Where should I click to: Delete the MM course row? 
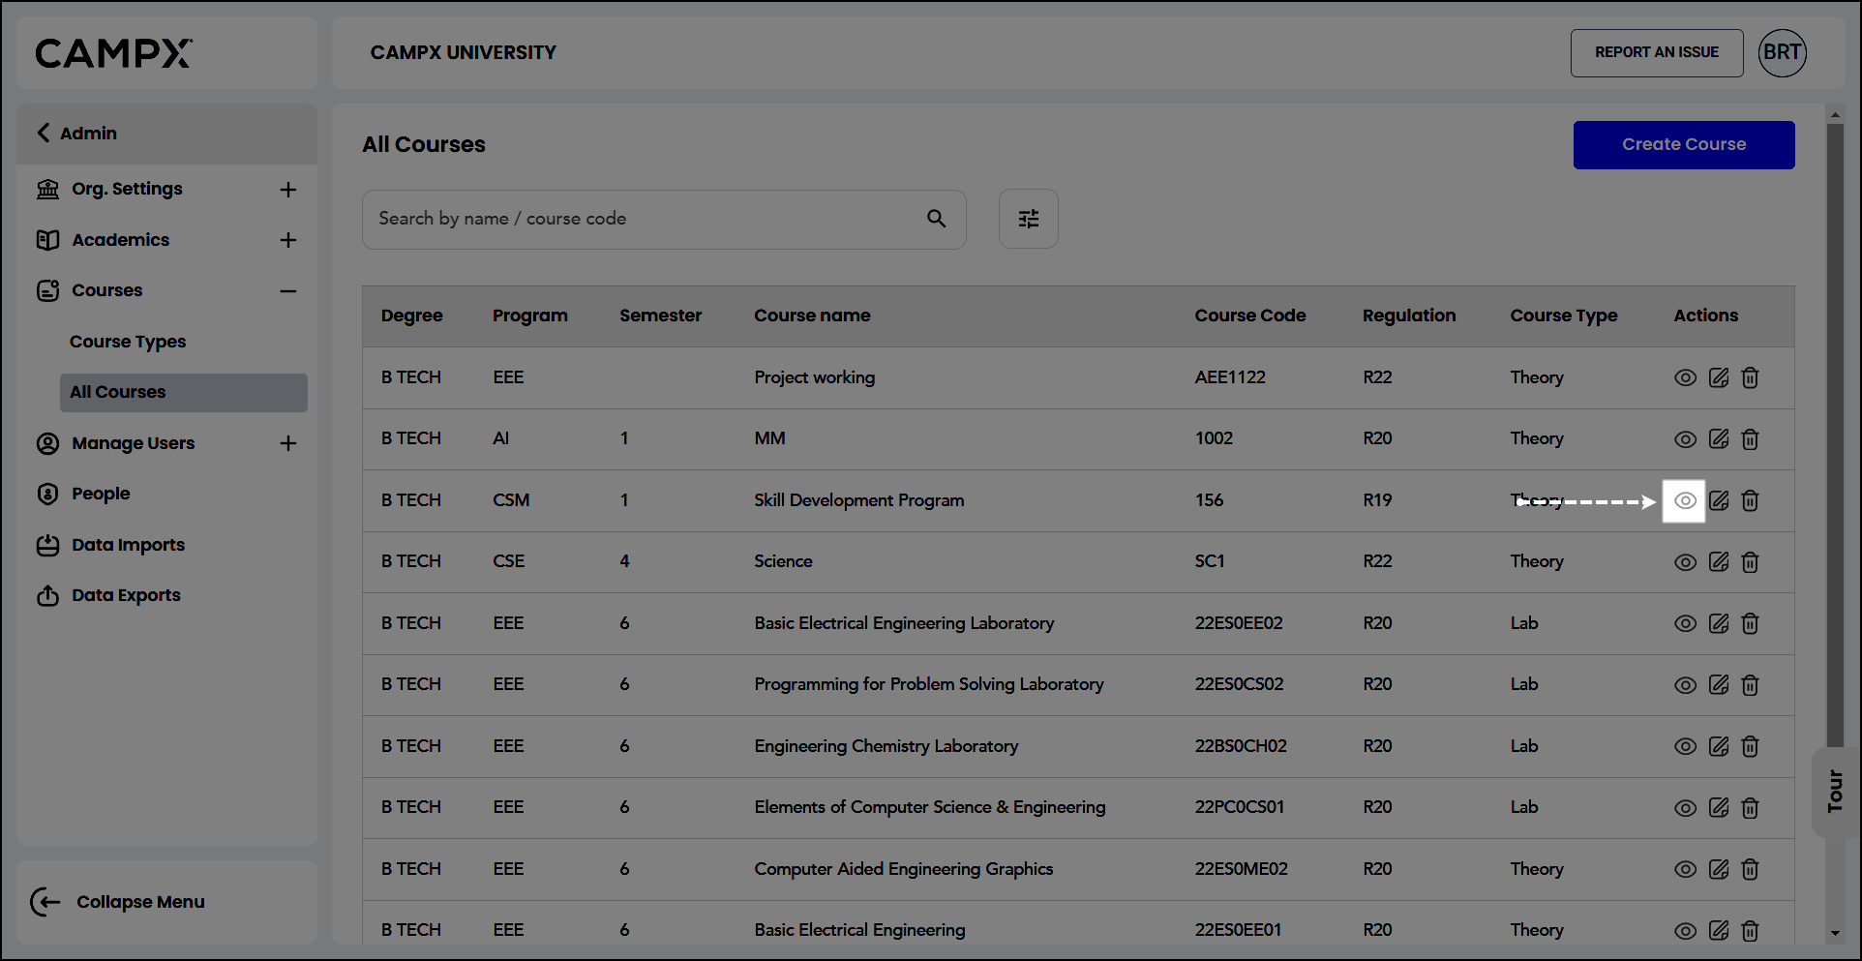(x=1750, y=439)
